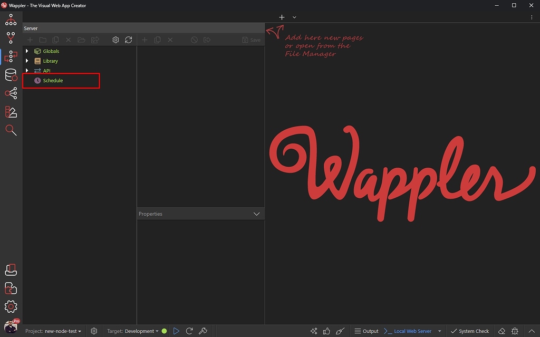Expand the Globals tree node
The width and height of the screenshot is (540, 337).
[x=27, y=51]
